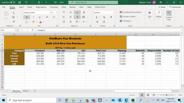Open the Power Pivot tab
Viewport: 184px width, 103px height.
(x=100, y=7)
